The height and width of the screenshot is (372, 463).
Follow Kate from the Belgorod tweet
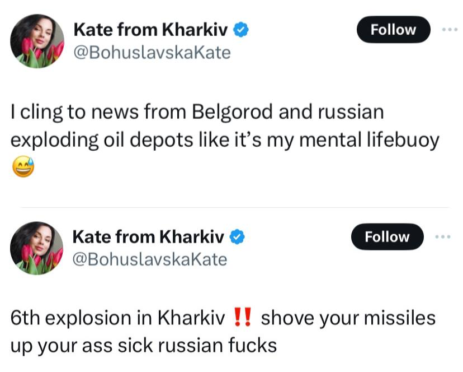(393, 30)
